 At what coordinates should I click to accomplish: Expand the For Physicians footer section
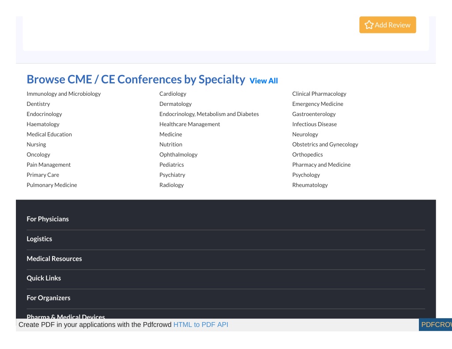coord(226,219)
